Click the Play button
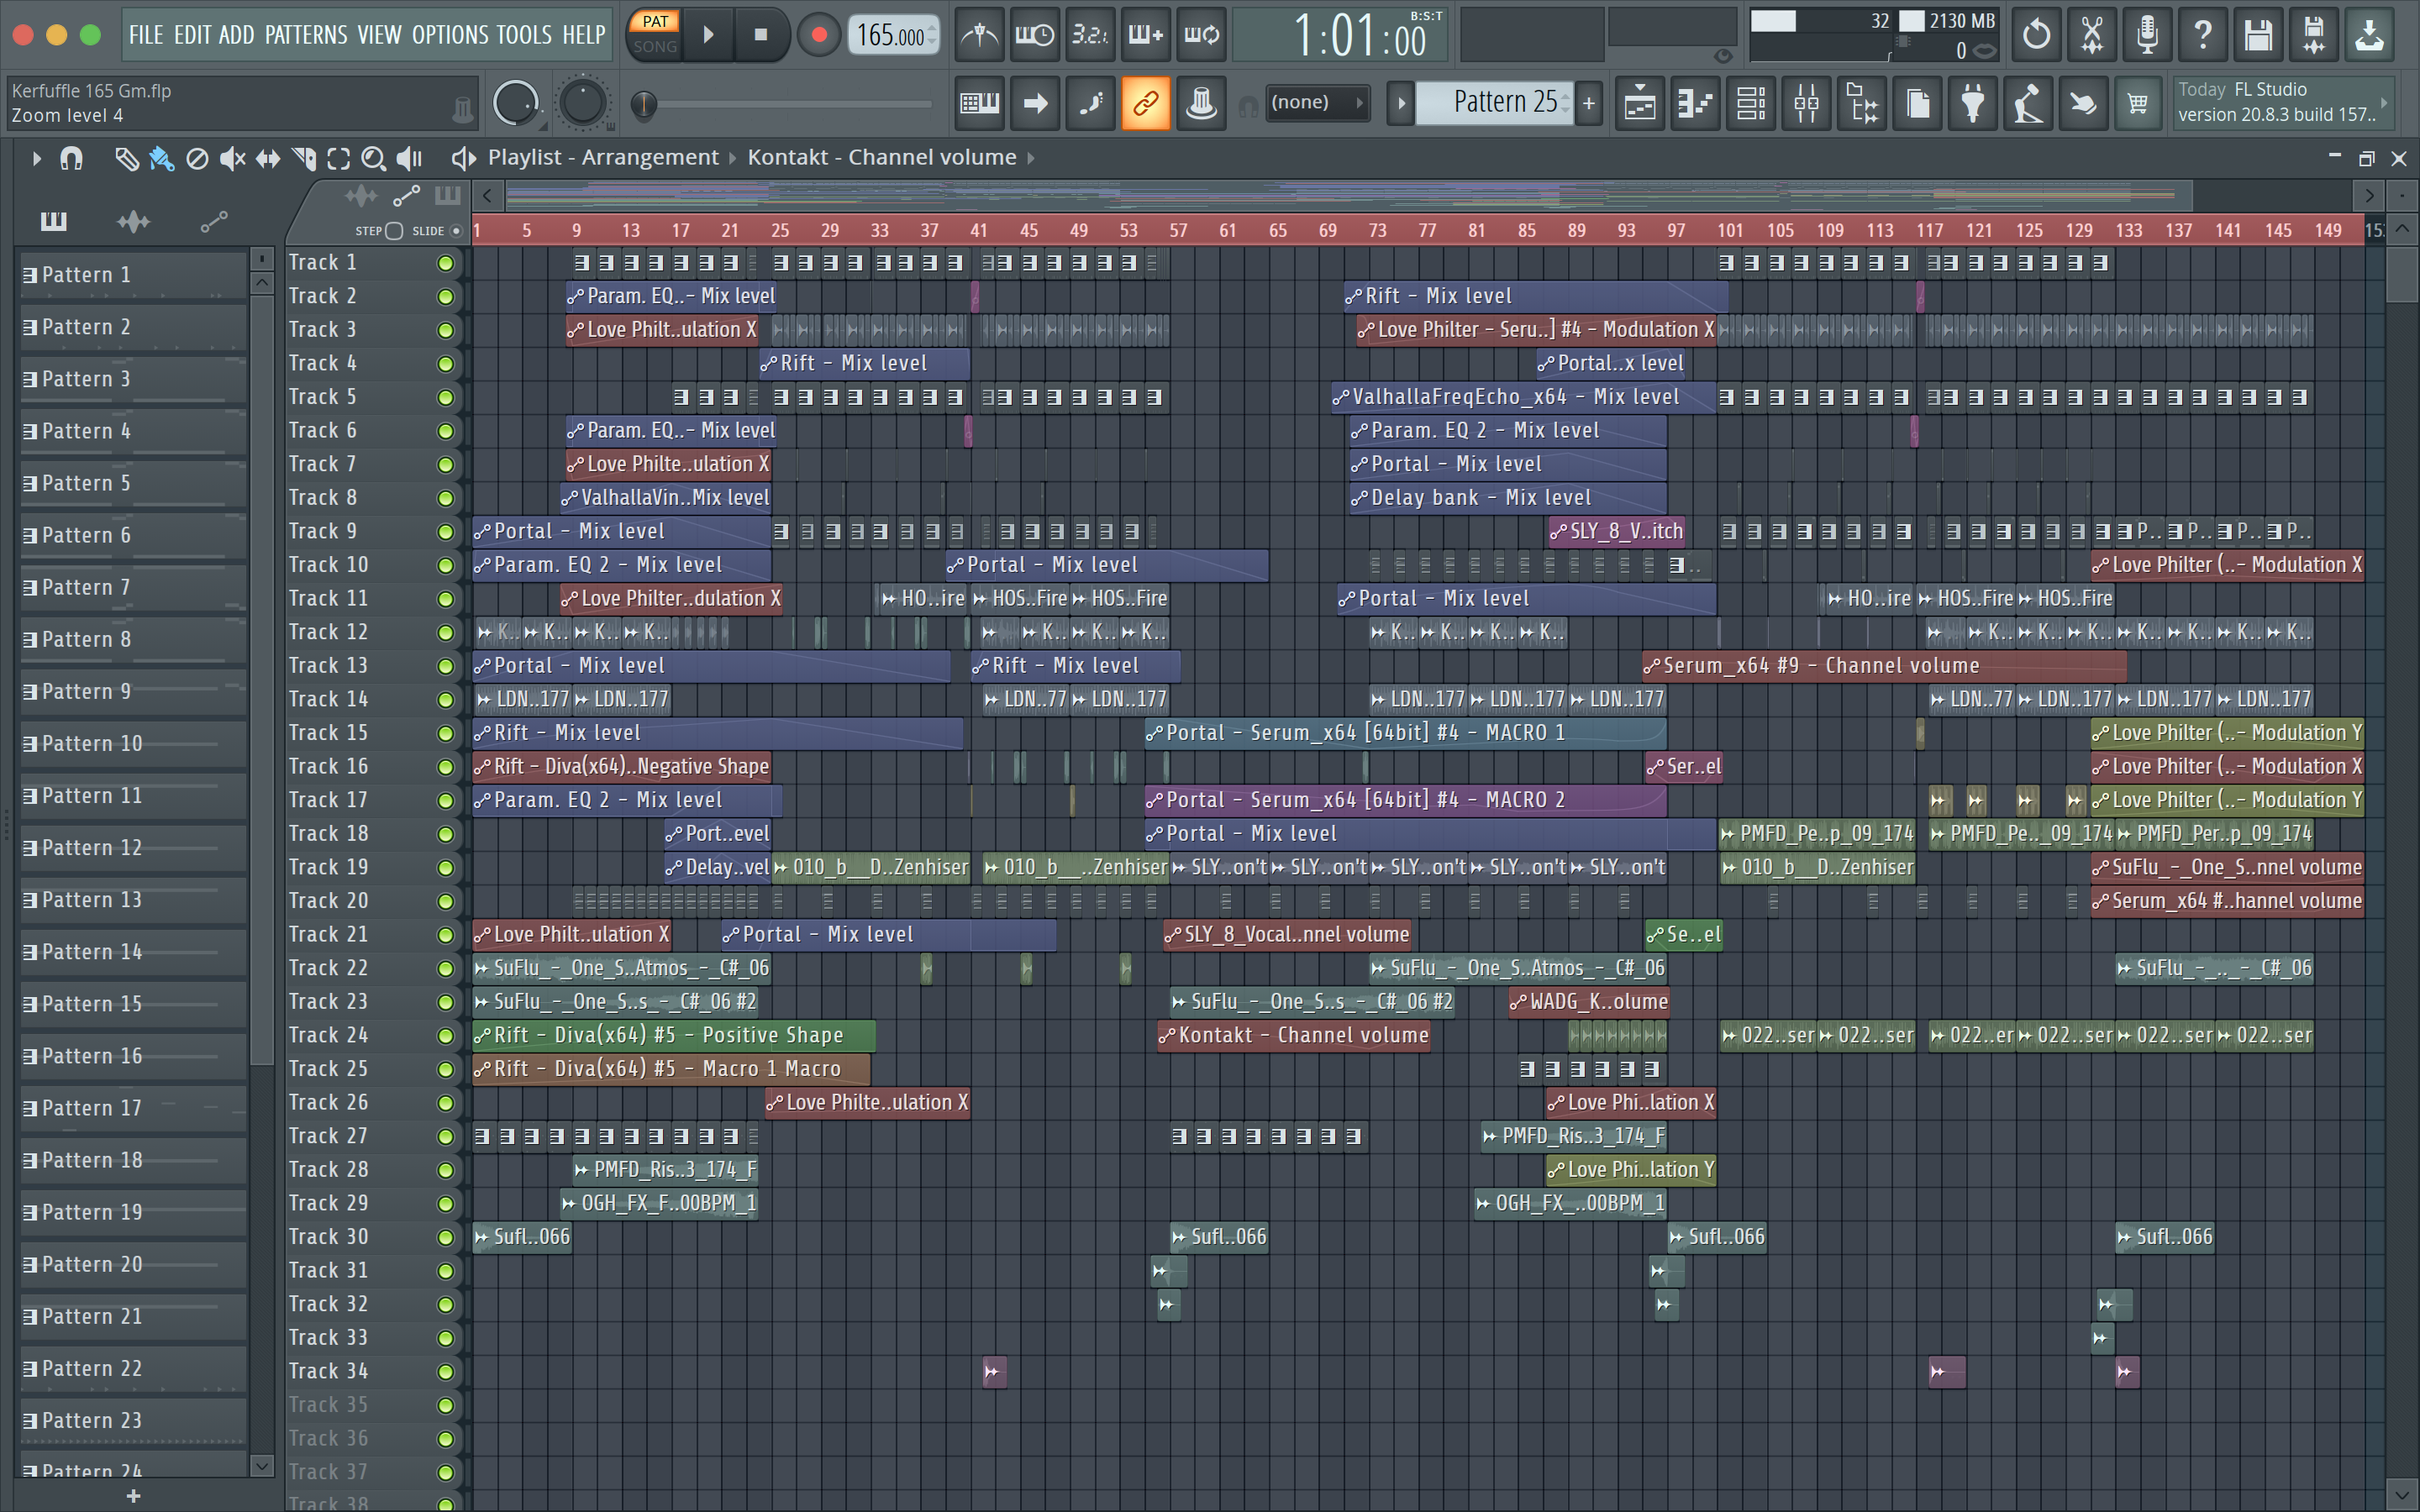The width and height of the screenshot is (2420, 1512). point(708,35)
